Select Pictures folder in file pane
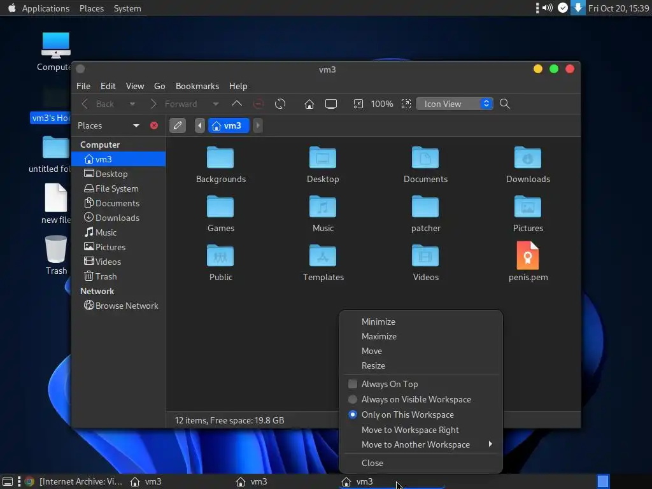The height and width of the screenshot is (489, 652). (528, 206)
